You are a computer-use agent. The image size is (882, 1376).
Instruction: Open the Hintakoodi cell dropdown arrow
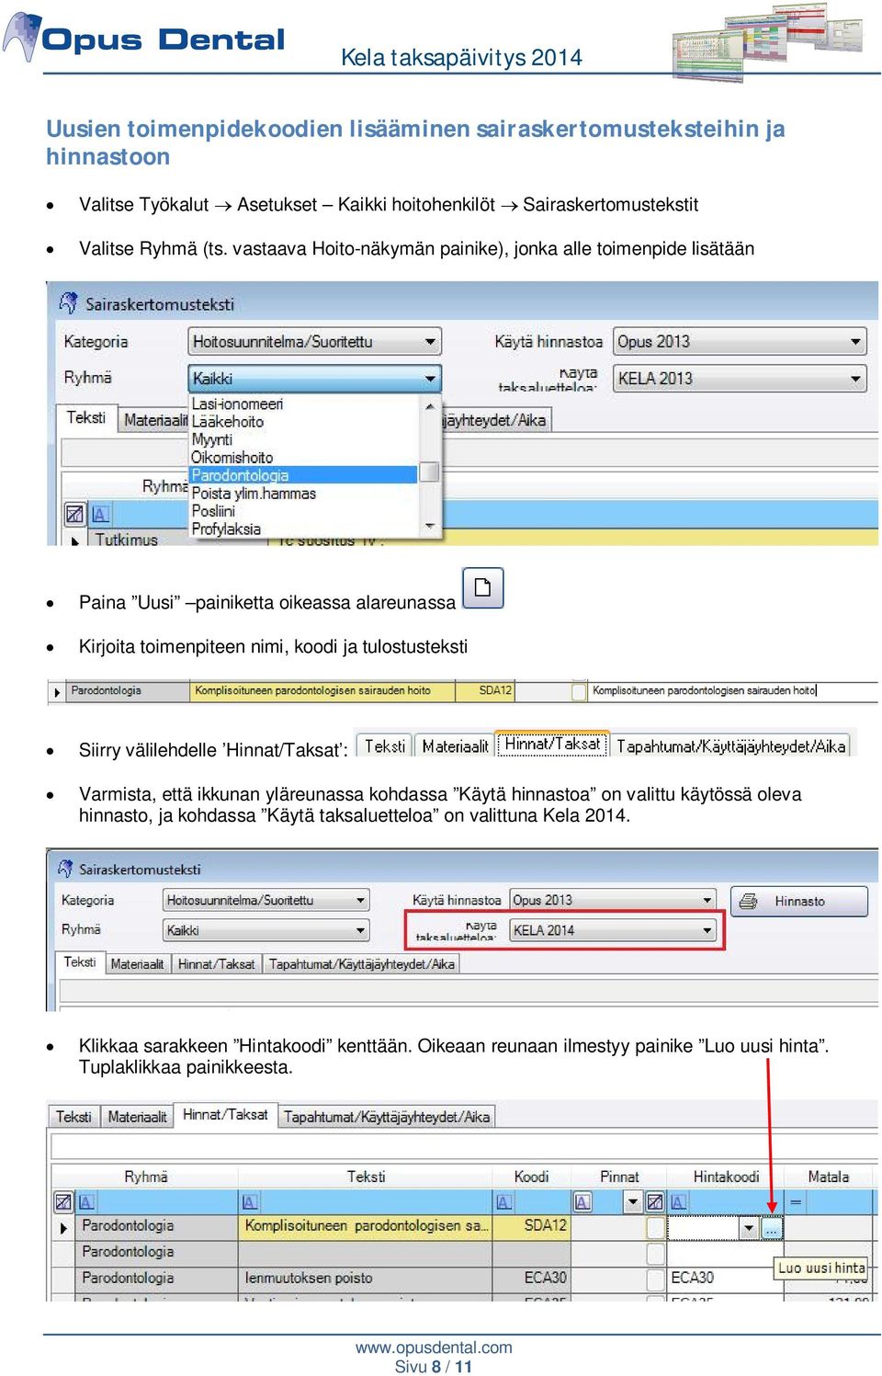click(x=750, y=1227)
